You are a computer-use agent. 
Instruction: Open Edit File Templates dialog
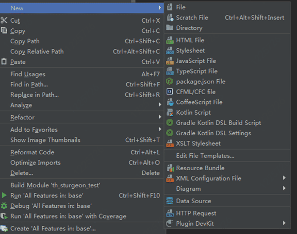click(227, 156)
